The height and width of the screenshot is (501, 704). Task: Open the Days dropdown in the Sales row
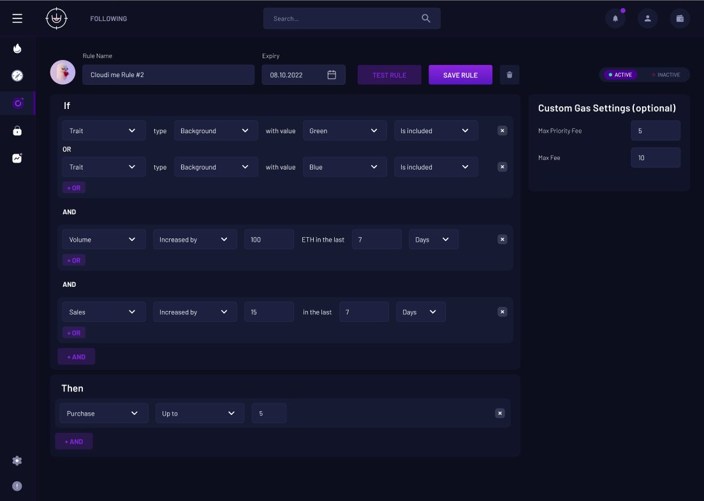pos(420,312)
